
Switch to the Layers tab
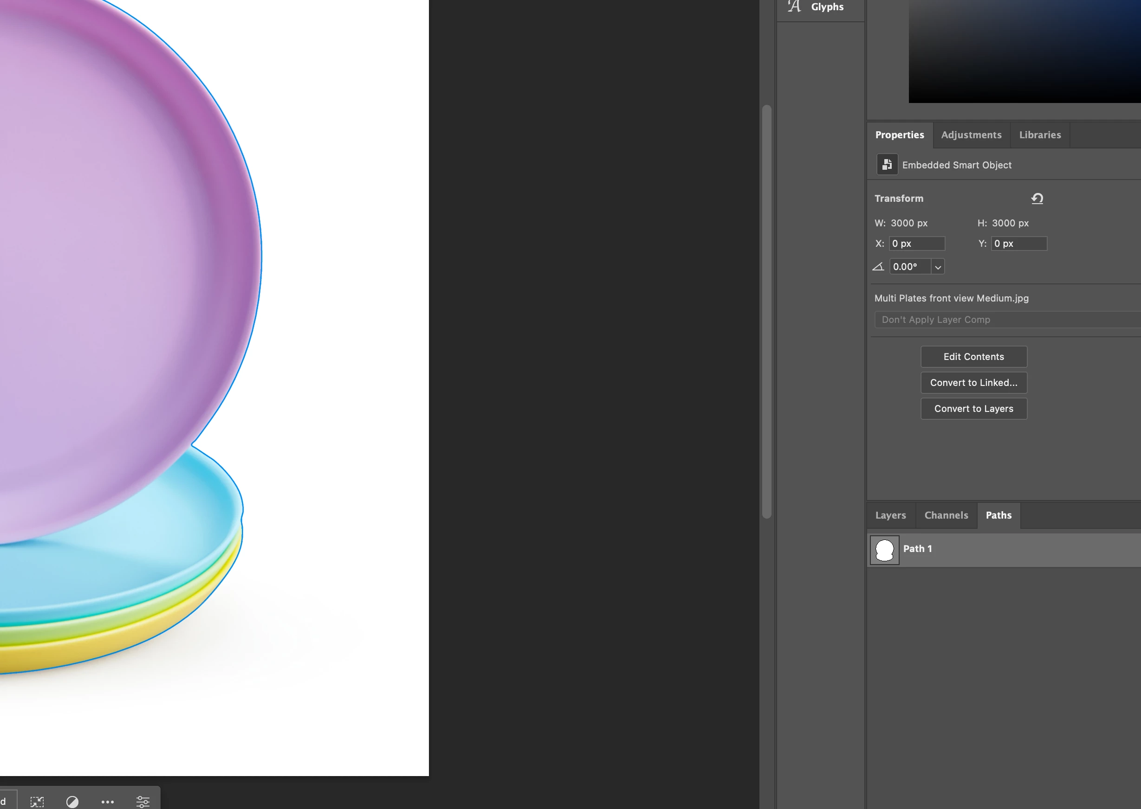[x=890, y=515]
